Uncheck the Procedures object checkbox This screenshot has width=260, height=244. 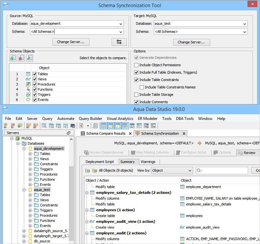point(34,84)
